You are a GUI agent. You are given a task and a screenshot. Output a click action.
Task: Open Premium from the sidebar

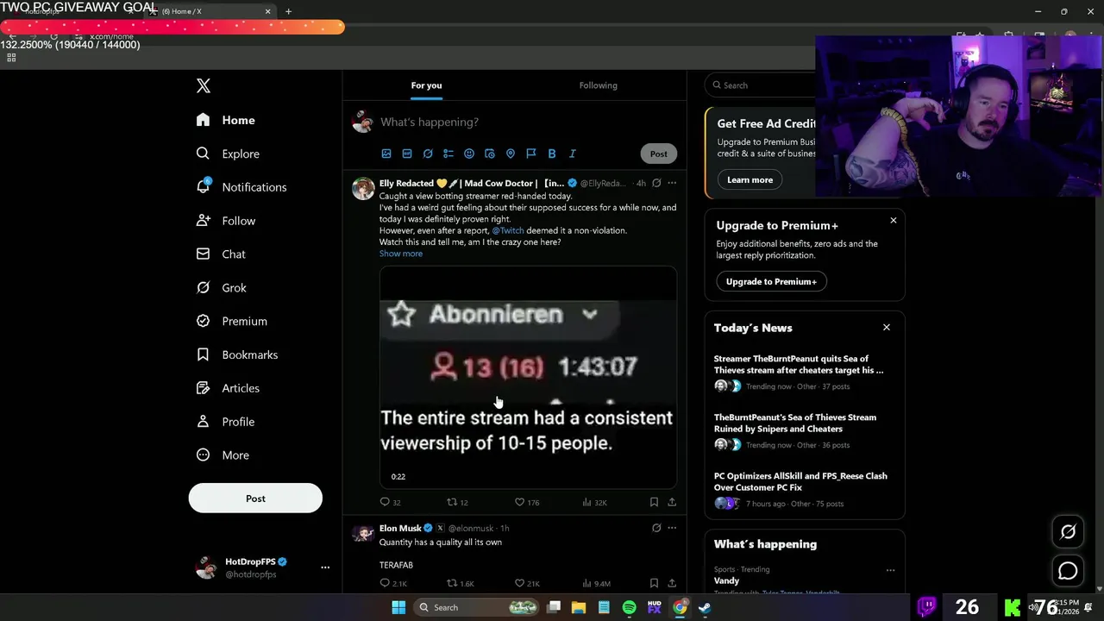[232, 321]
